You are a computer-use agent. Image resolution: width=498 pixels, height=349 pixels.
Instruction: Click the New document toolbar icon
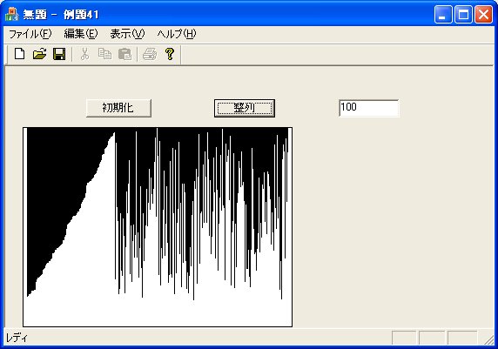pyautogui.click(x=20, y=54)
